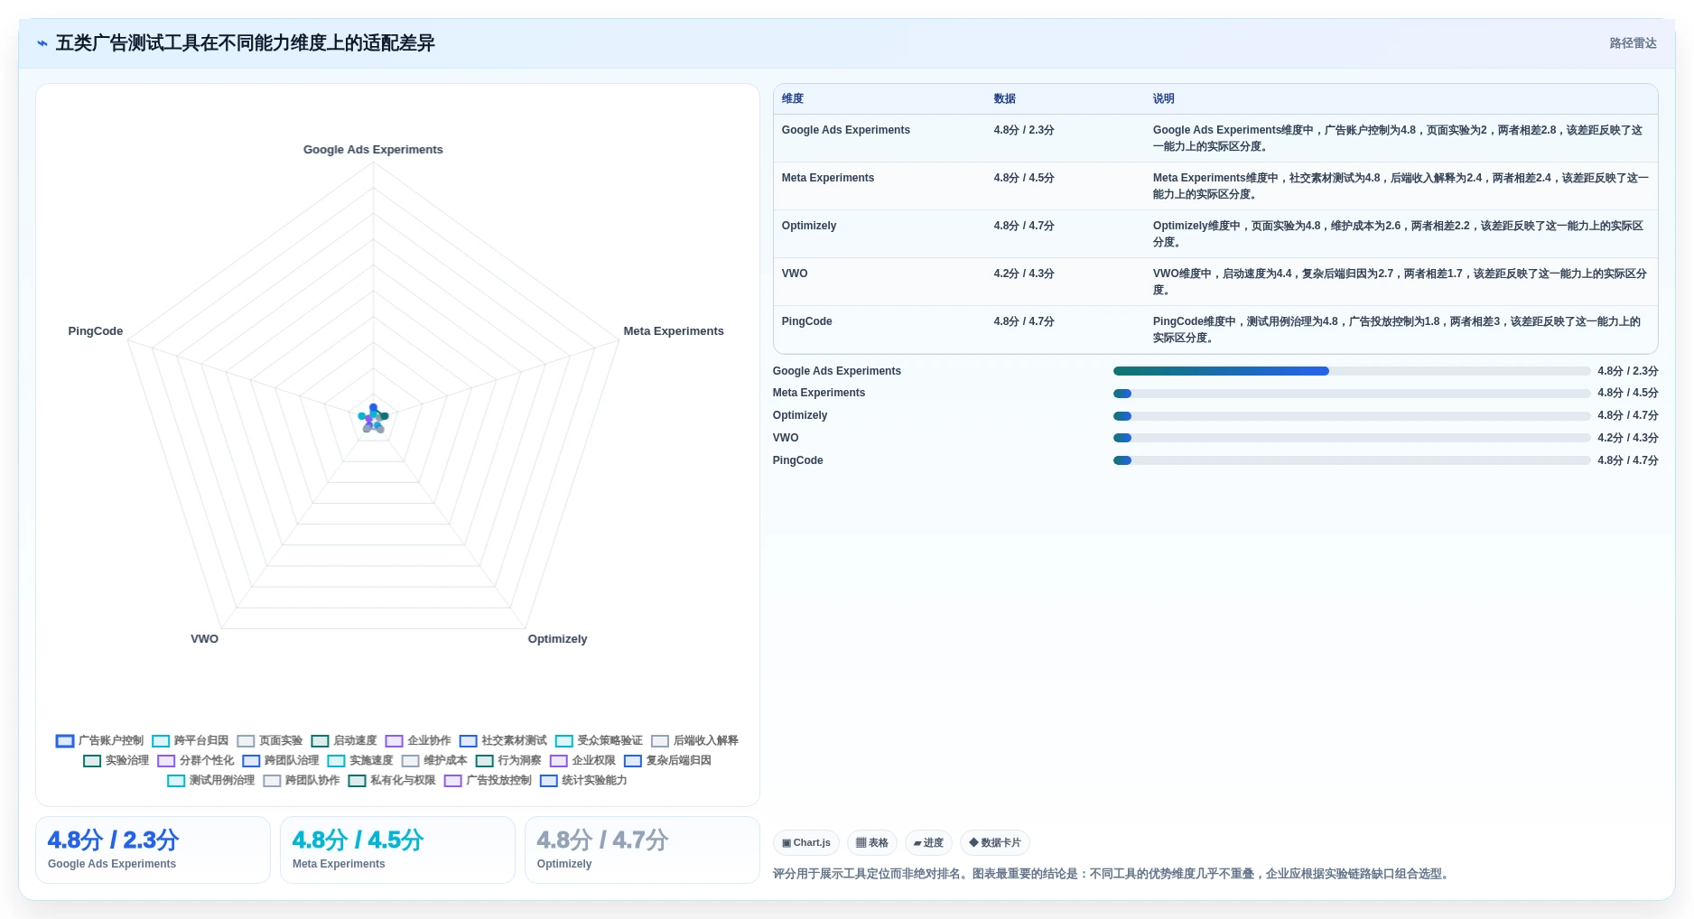The image size is (1694, 919).
Task: Click the data point cluster at radar center
Action: coord(373,418)
